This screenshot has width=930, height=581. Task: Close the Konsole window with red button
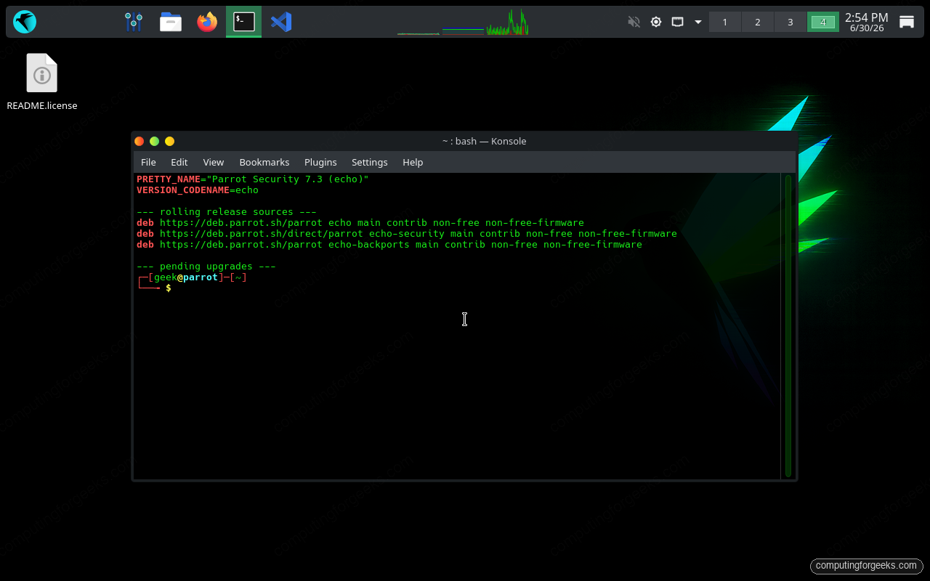click(139, 141)
